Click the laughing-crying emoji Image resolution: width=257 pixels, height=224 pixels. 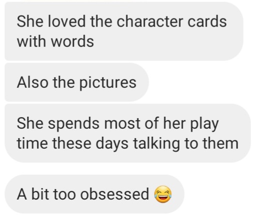[x=163, y=194]
